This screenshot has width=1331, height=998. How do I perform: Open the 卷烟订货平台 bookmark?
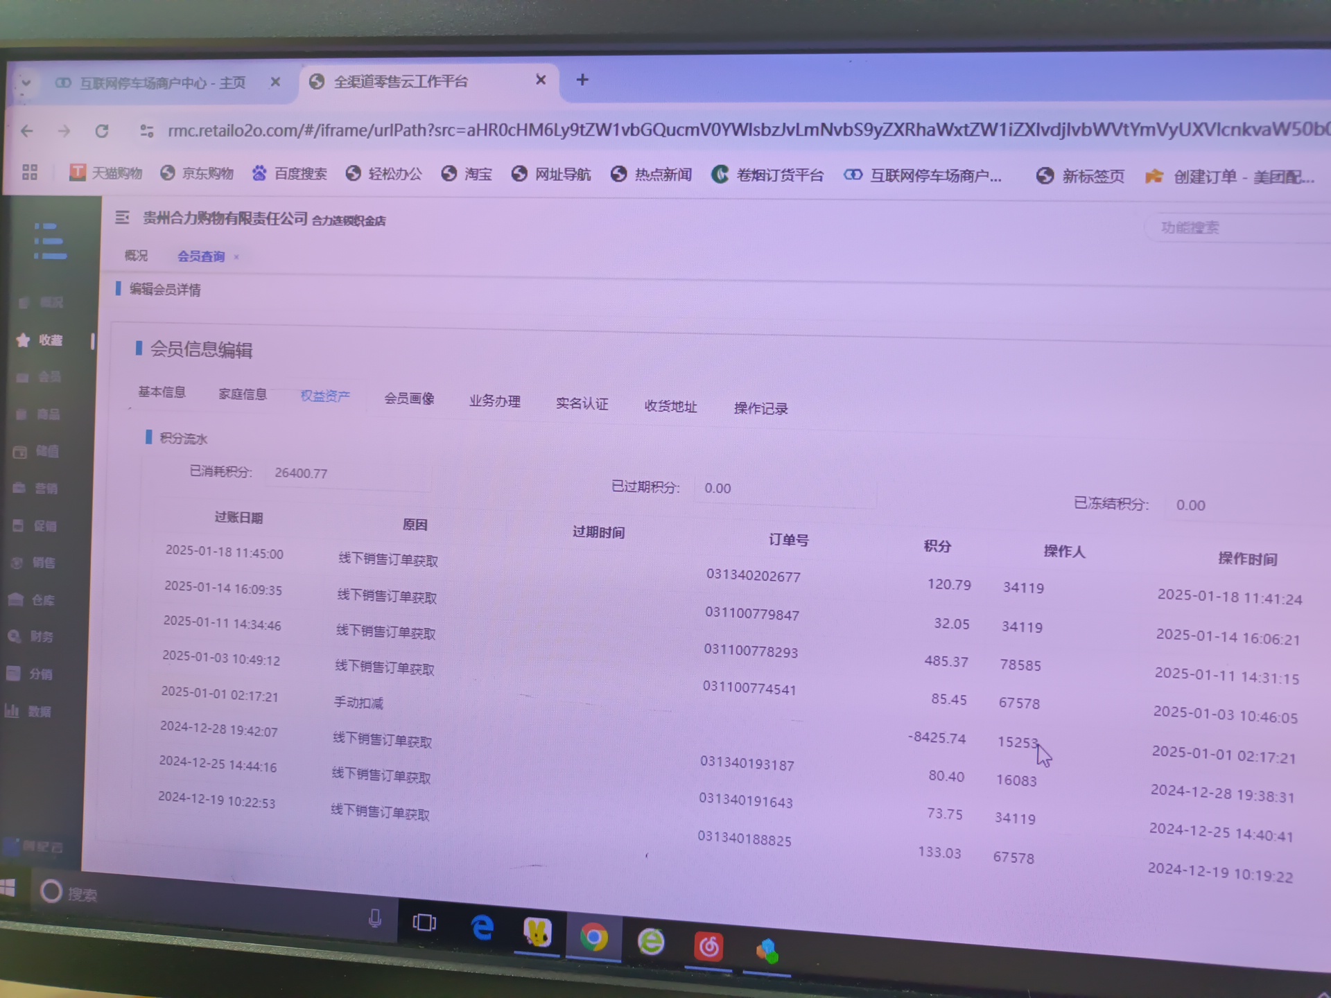coord(767,175)
